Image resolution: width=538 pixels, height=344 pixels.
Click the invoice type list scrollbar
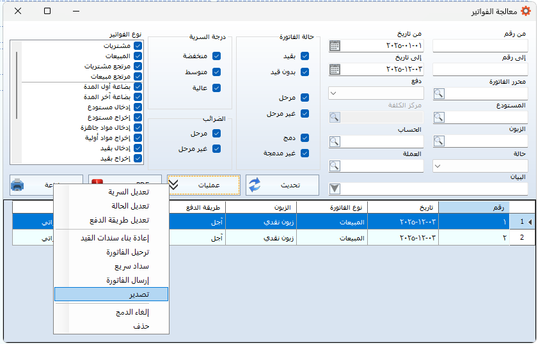[17, 102]
